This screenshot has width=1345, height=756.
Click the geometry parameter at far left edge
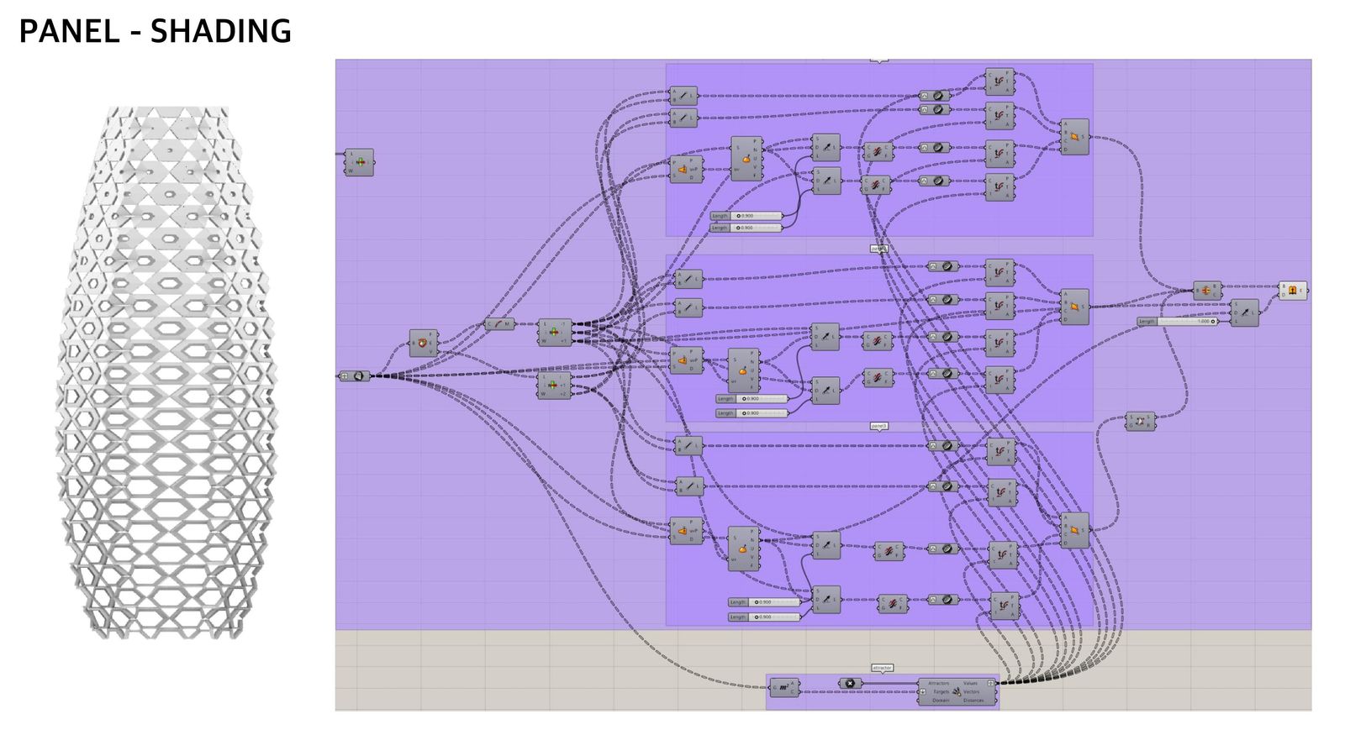[355, 375]
